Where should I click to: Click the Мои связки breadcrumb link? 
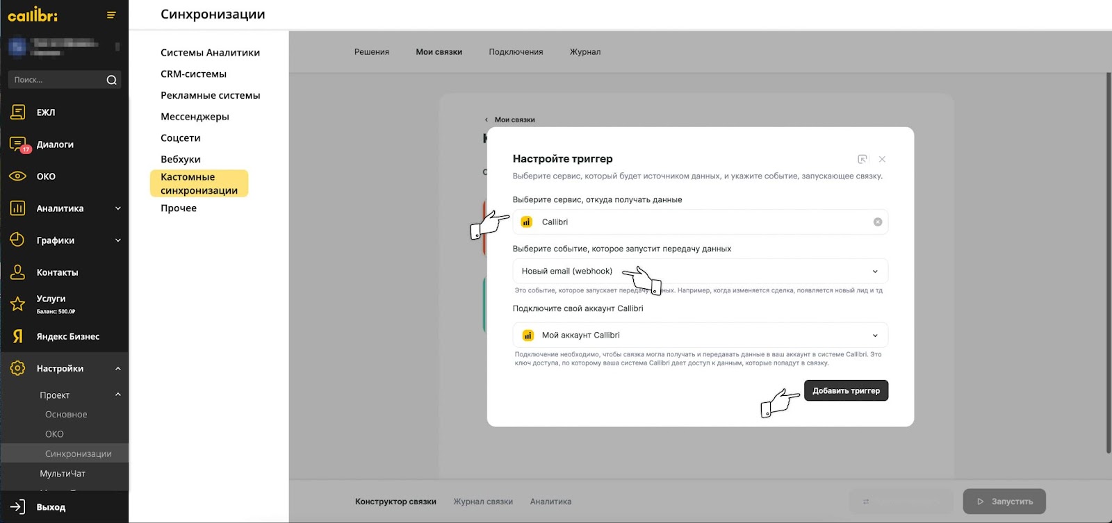(x=514, y=119)
